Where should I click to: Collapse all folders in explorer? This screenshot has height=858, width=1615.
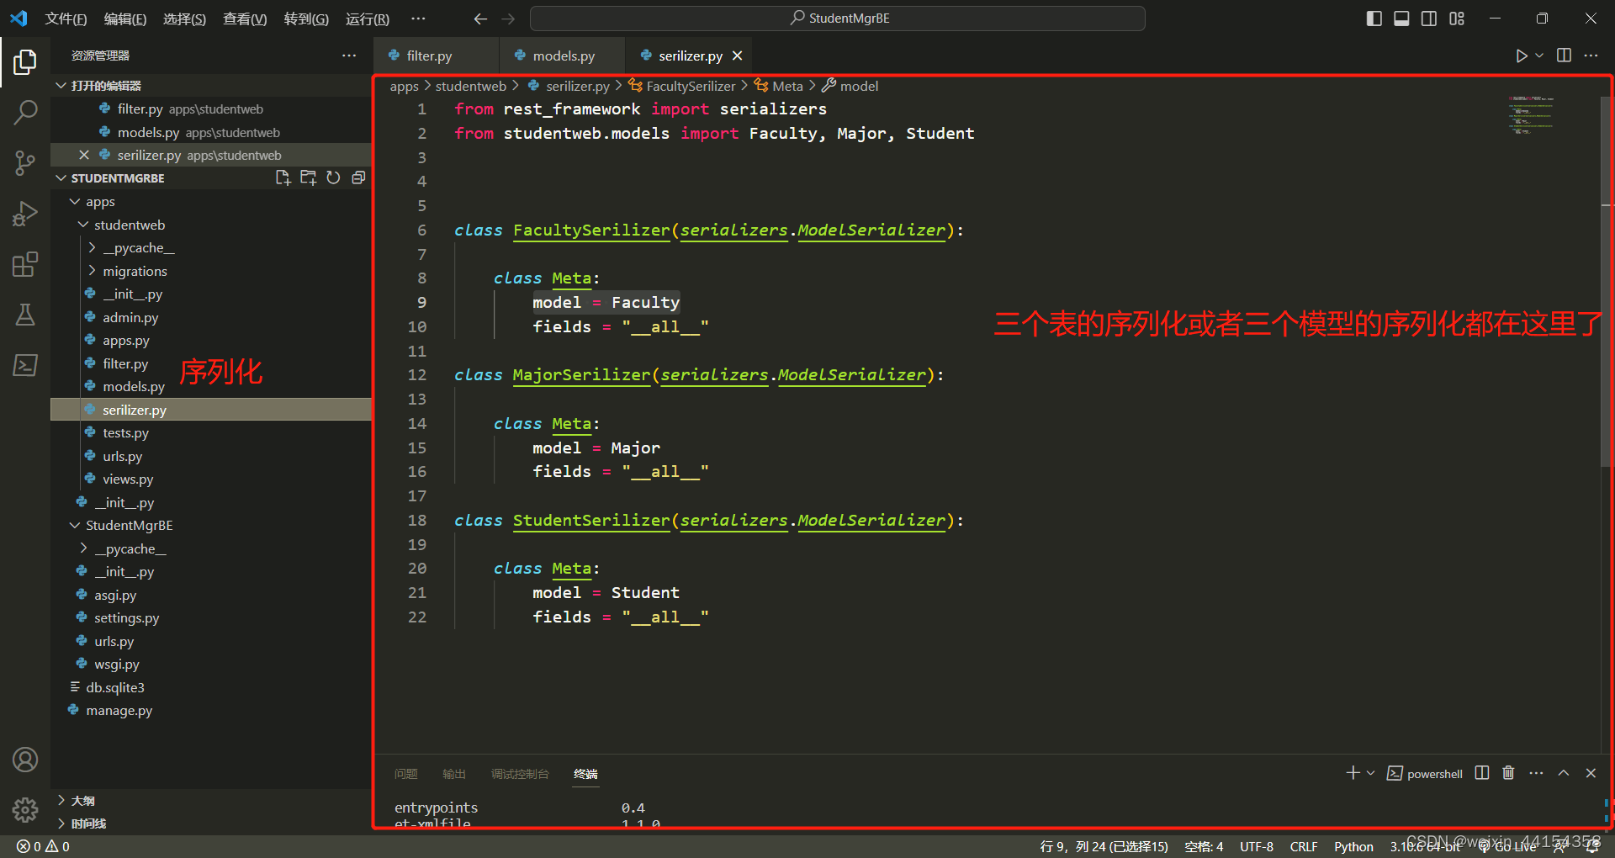[358, 177]
